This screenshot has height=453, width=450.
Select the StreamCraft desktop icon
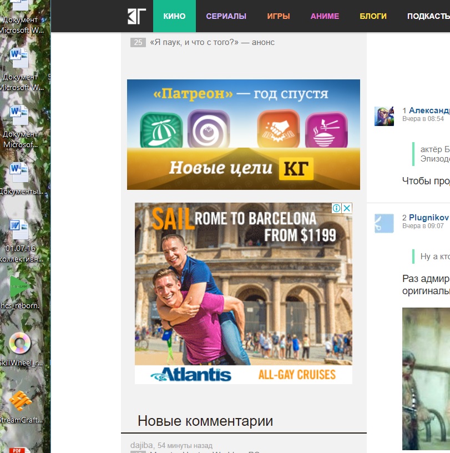(x=19, y=407)
